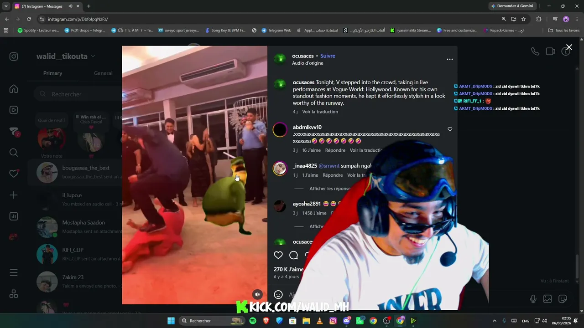Image resolution: width=584 pixels, height=328 pixels.
Task: Expand replies under _inaa4825's comment
Action: point(330,189)
